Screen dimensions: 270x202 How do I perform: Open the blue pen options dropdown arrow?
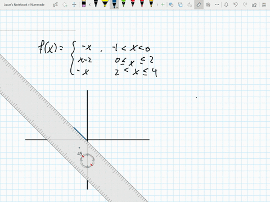tap(117, 7)
